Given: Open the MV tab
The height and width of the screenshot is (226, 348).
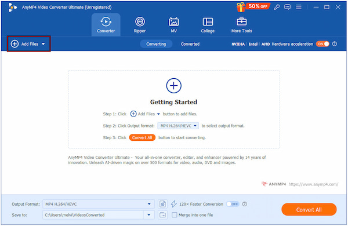Looking at the screenshot, I should [174, 24].
